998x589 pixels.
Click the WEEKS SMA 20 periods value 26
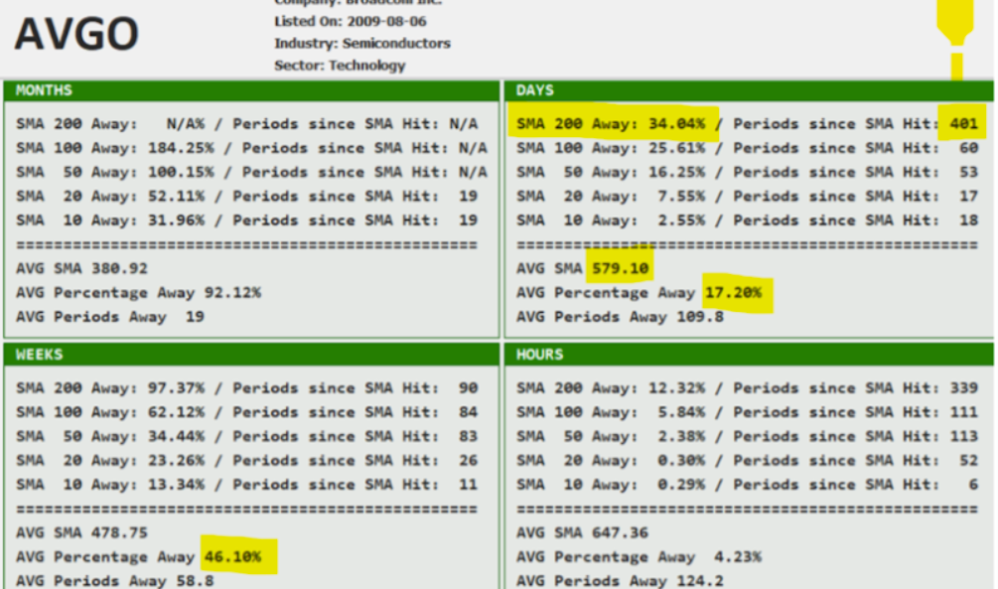[469, 461]
